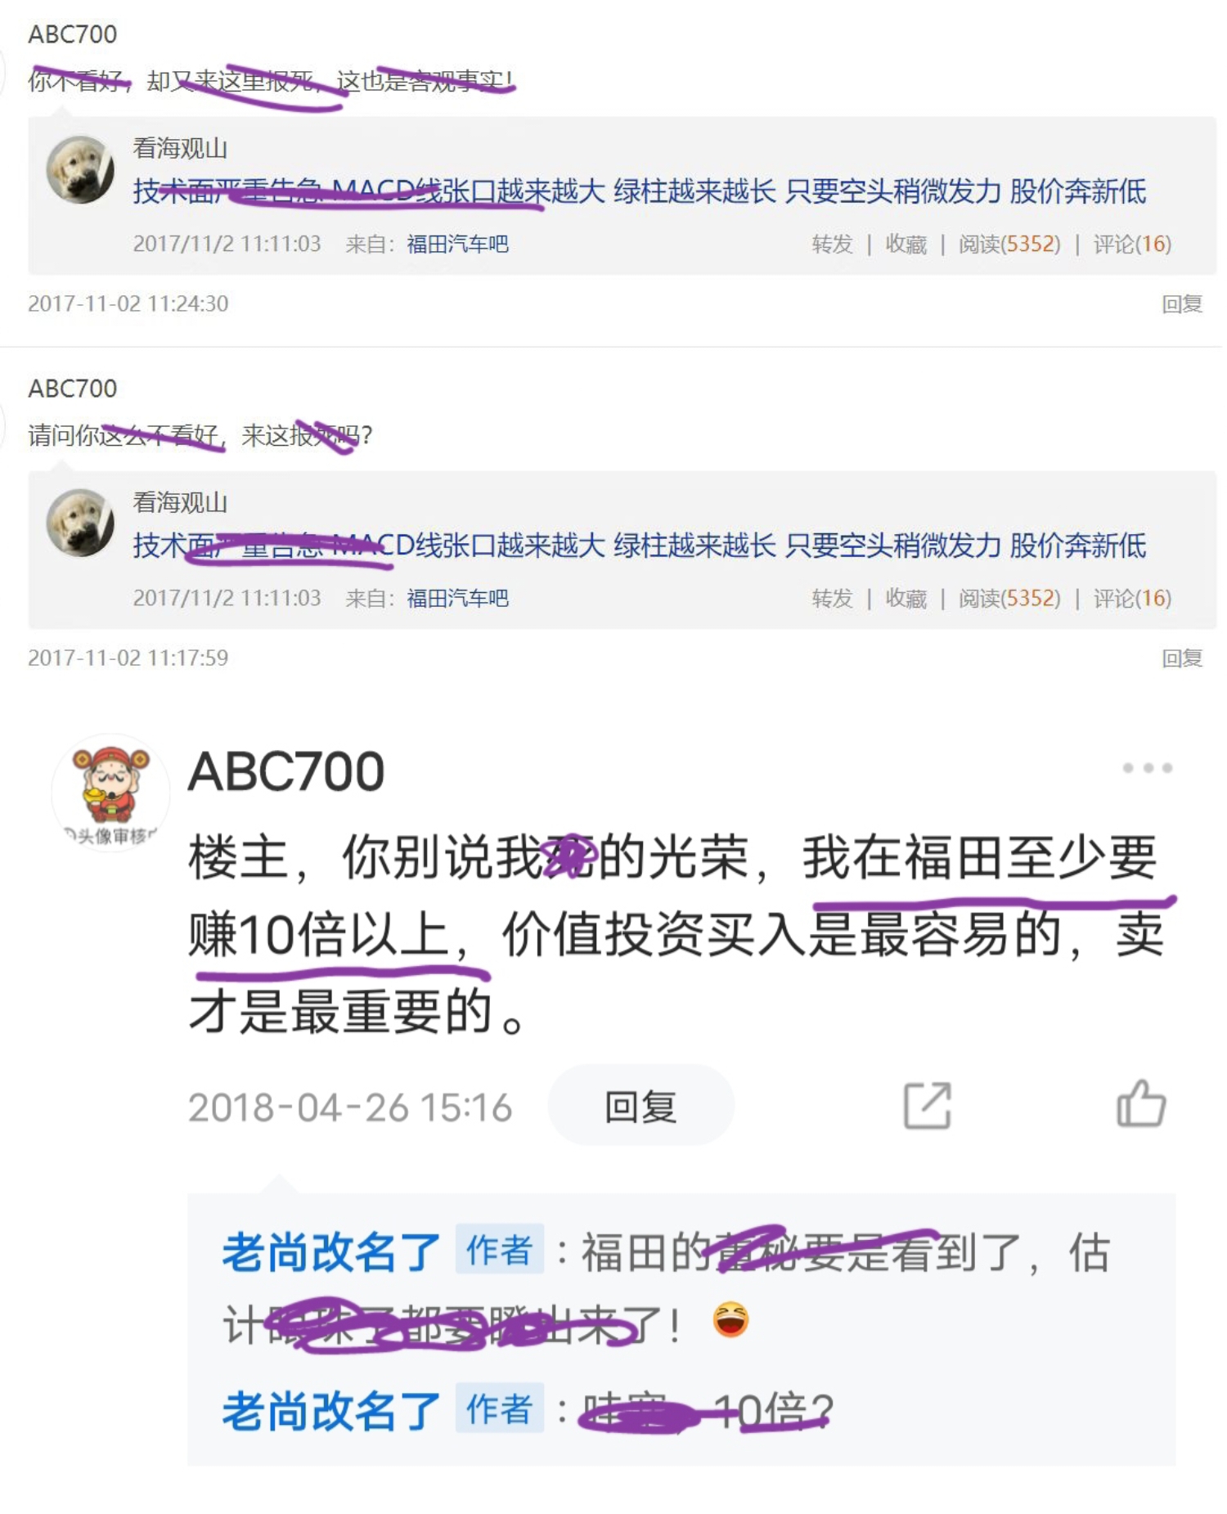Click 回复 next to 11:24:30 comment
Screen dimensions: 1227x1514
tap(1182, 304)
